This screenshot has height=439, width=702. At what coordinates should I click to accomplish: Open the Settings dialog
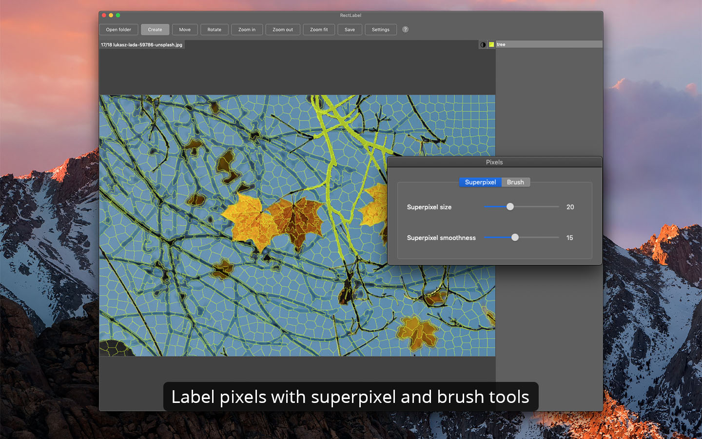point(380,30)
